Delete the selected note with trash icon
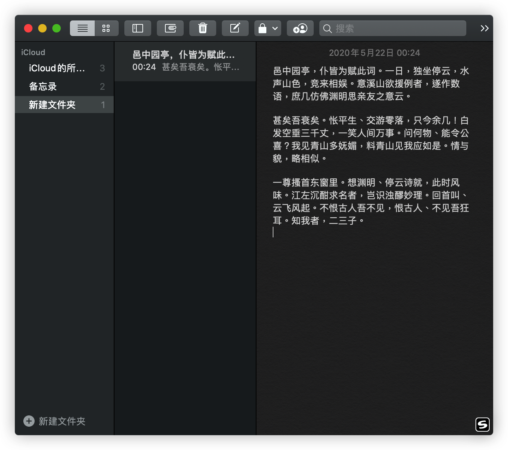 [203, 28]
